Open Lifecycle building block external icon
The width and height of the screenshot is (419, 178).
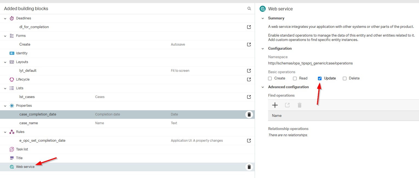[x=249, y=79]
